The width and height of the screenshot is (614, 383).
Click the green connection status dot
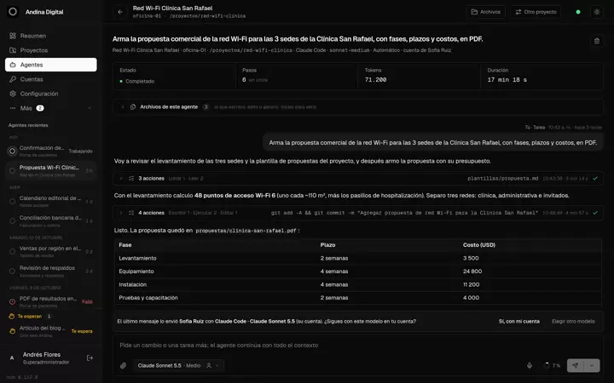pyautogui.click(x=578, y=12)
